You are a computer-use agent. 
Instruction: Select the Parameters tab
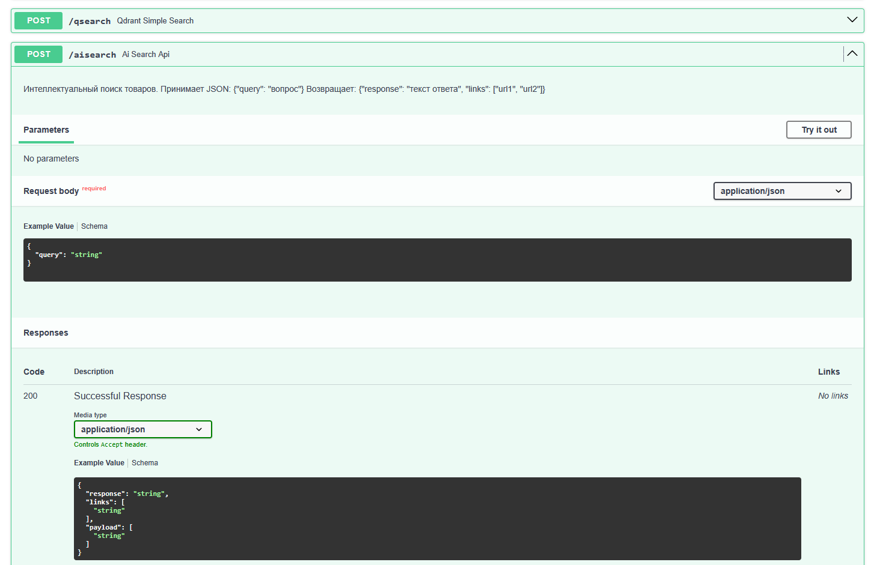pos(46,130)
